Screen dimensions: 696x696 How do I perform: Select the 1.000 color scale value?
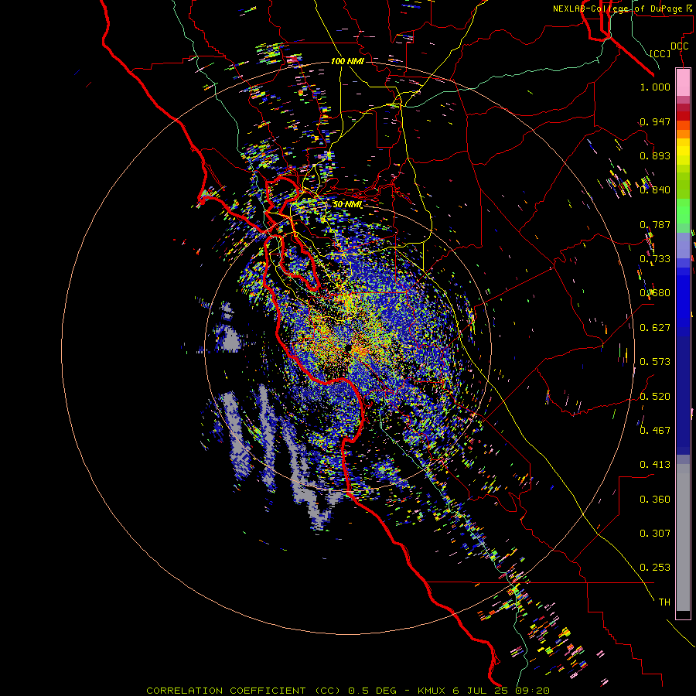655,87
